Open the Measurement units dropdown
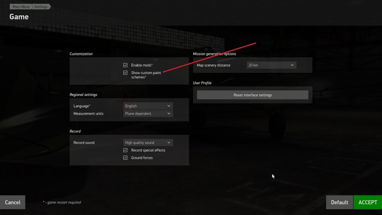382x215 pixels. click(148, 113)
